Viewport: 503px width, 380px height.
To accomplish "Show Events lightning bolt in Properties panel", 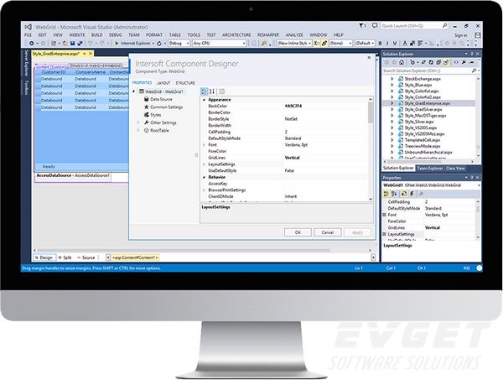I will [x=412, y=194].
